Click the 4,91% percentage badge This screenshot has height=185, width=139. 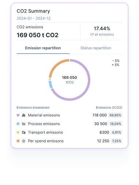point(116,133)
